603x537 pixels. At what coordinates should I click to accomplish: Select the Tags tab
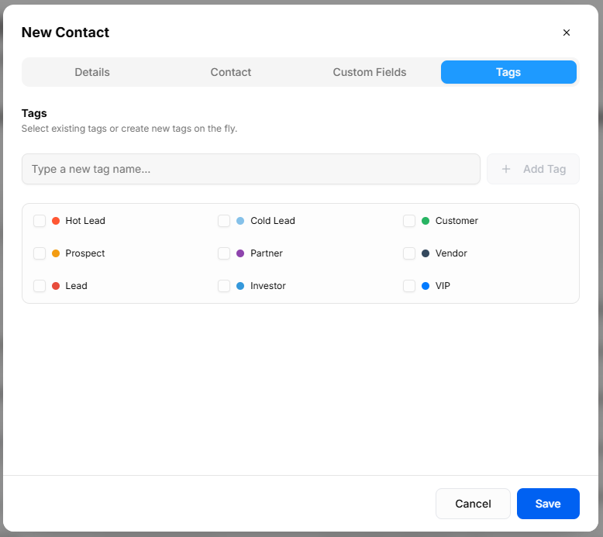508,72
